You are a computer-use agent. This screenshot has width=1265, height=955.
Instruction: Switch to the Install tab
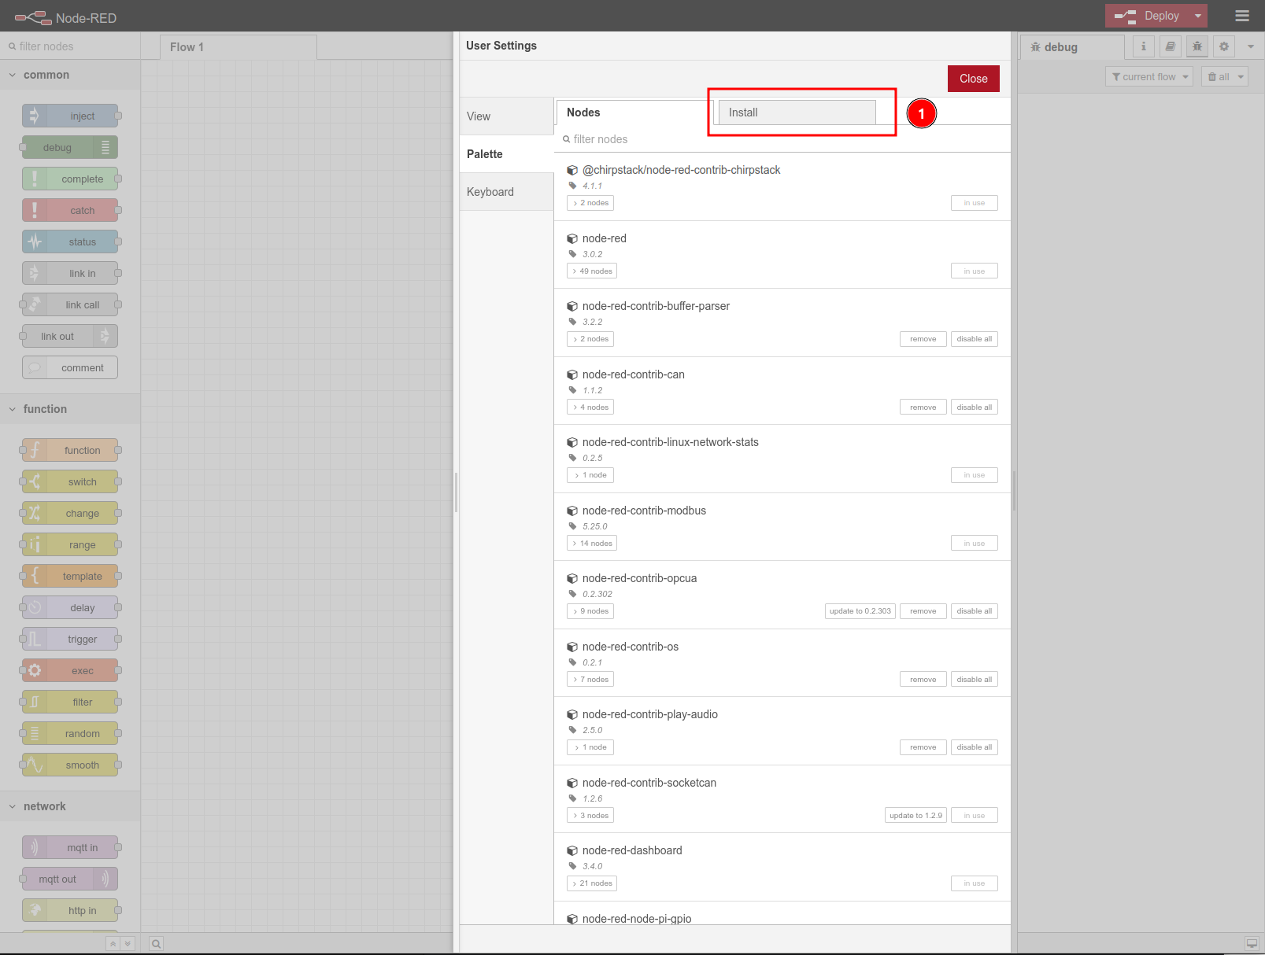point(797,112)
